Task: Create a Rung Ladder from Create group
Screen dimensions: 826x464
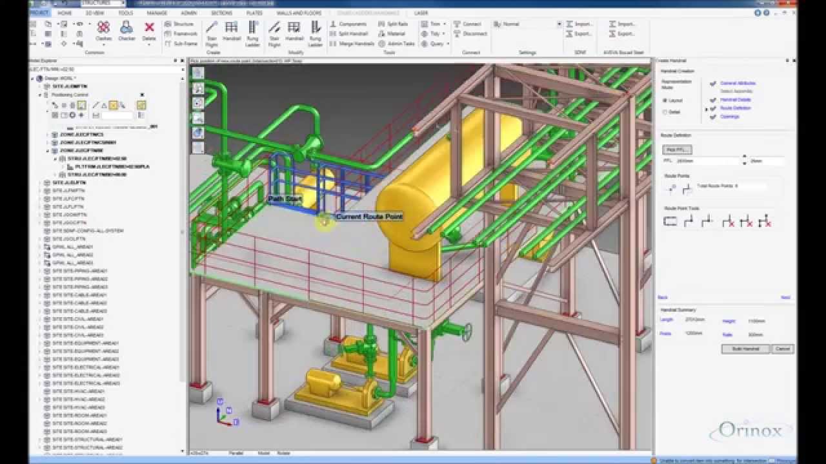Action: [x=252, y=34]
